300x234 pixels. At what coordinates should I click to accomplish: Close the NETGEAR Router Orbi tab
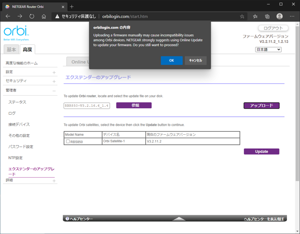(63, 7)
